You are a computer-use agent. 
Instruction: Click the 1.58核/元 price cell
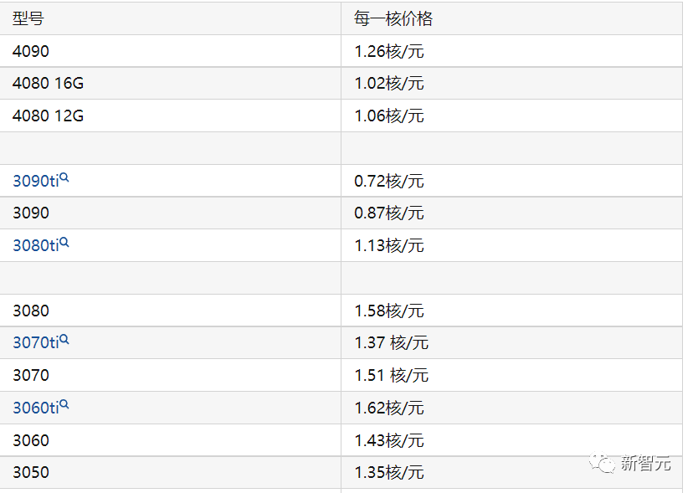(389, 311)
